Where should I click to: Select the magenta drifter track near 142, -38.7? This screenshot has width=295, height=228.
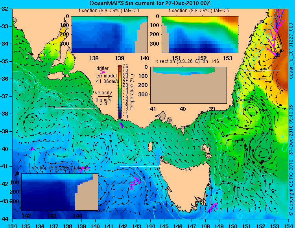point(122,125)
